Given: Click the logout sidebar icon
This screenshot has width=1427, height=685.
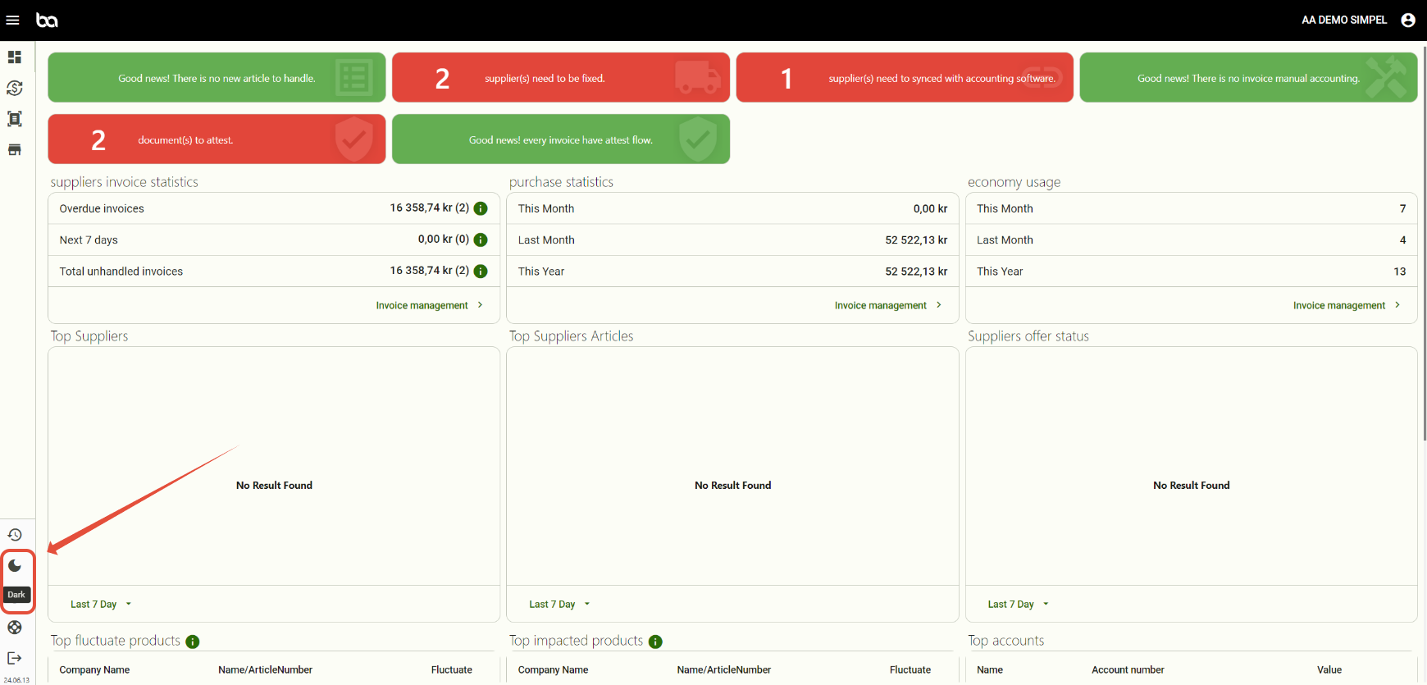Looking at the screenshot, I should click(15, 658).
